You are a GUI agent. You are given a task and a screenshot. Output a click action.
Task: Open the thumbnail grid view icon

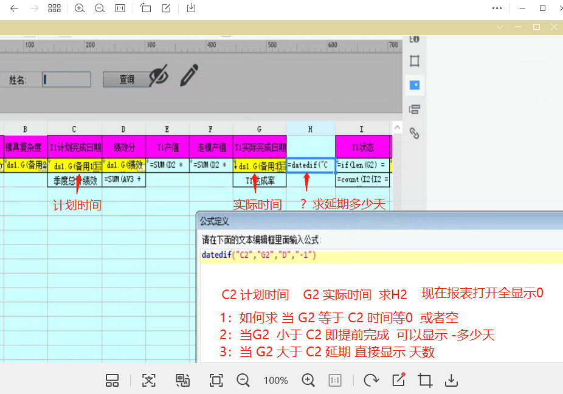(54, 9)
